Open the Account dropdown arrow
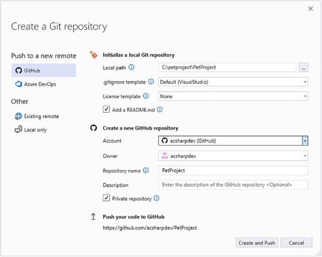 coord(305,141)
